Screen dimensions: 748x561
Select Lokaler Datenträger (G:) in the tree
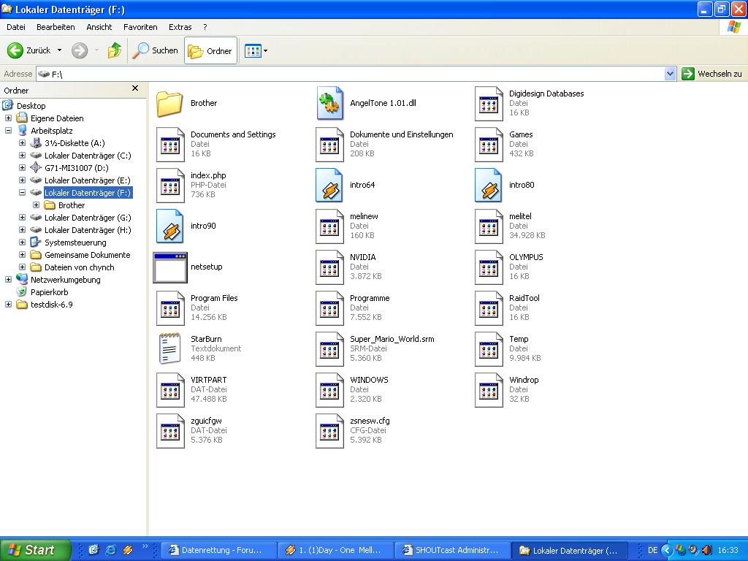88,218
